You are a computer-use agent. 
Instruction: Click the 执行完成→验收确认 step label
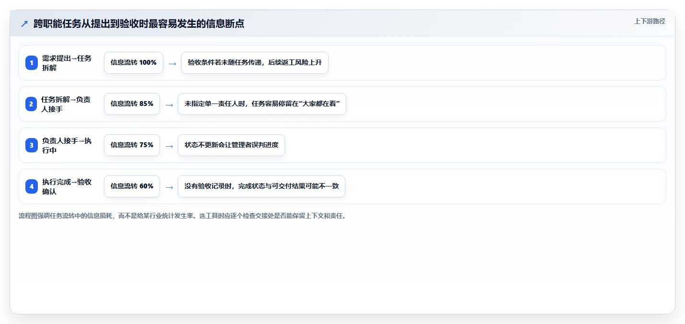click(x=67, y=186)
